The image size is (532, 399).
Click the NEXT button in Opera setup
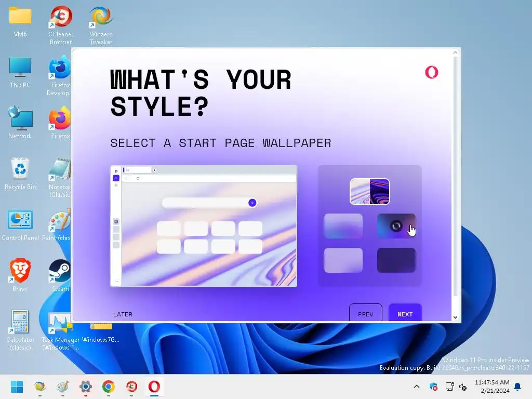[405, 313]
